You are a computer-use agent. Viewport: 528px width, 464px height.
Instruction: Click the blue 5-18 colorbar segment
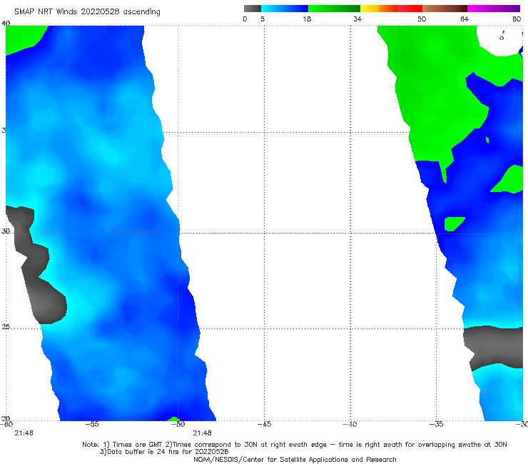pos(285,9)
